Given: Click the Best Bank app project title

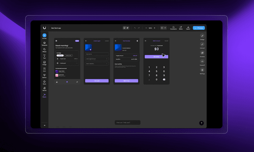Looking at the screenshot, I should pos(56,28).
